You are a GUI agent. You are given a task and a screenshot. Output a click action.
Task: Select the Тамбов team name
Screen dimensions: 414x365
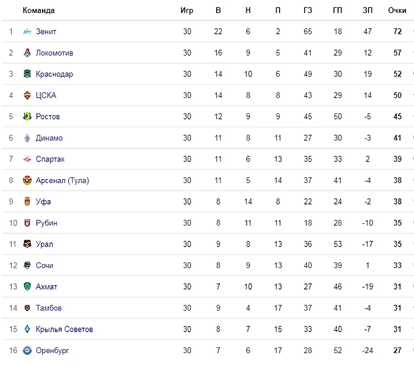[49, 308]
